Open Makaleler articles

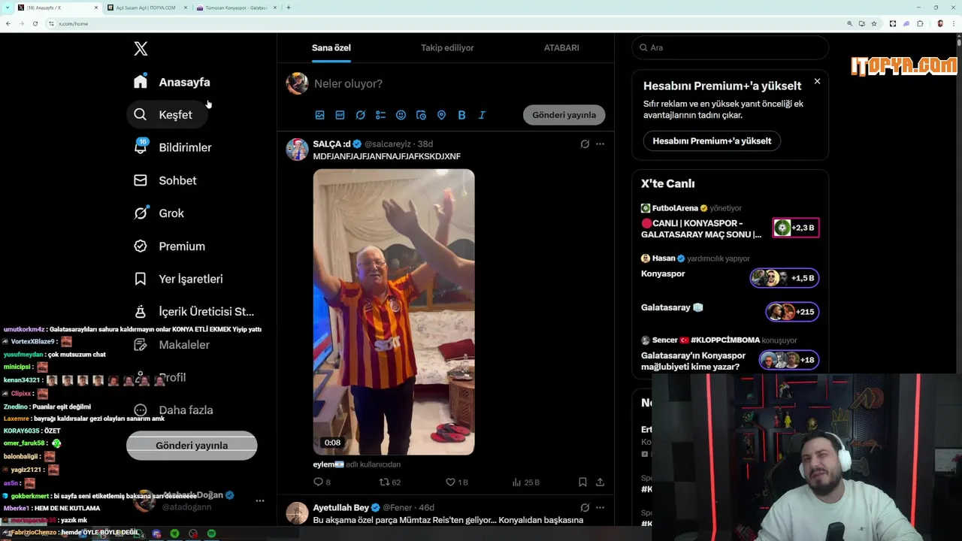click(x=173, y=345)
